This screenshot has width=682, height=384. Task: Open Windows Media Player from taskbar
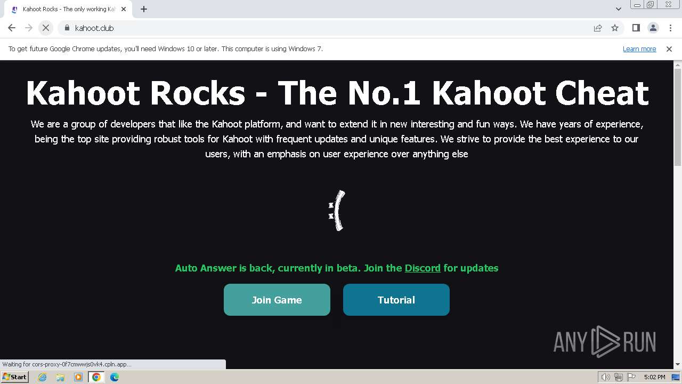click(78, 377)
